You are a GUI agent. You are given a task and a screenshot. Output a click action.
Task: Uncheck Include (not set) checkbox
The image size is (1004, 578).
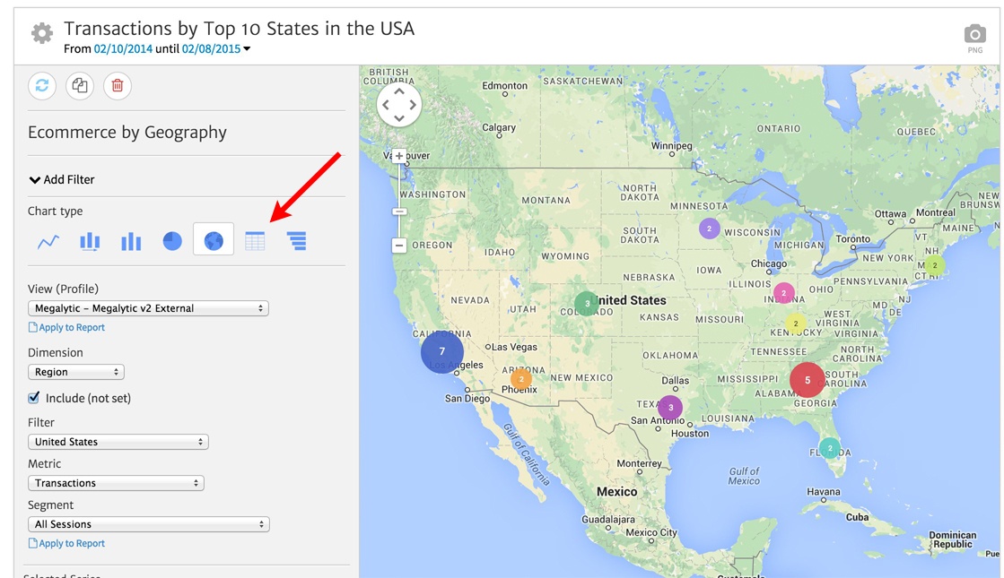[34, 398]
